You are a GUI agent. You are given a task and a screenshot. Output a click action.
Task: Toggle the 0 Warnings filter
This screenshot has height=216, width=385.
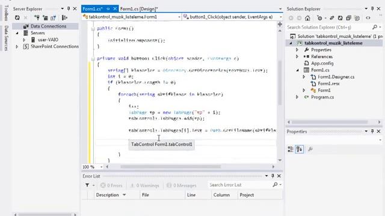coord(144,185)
